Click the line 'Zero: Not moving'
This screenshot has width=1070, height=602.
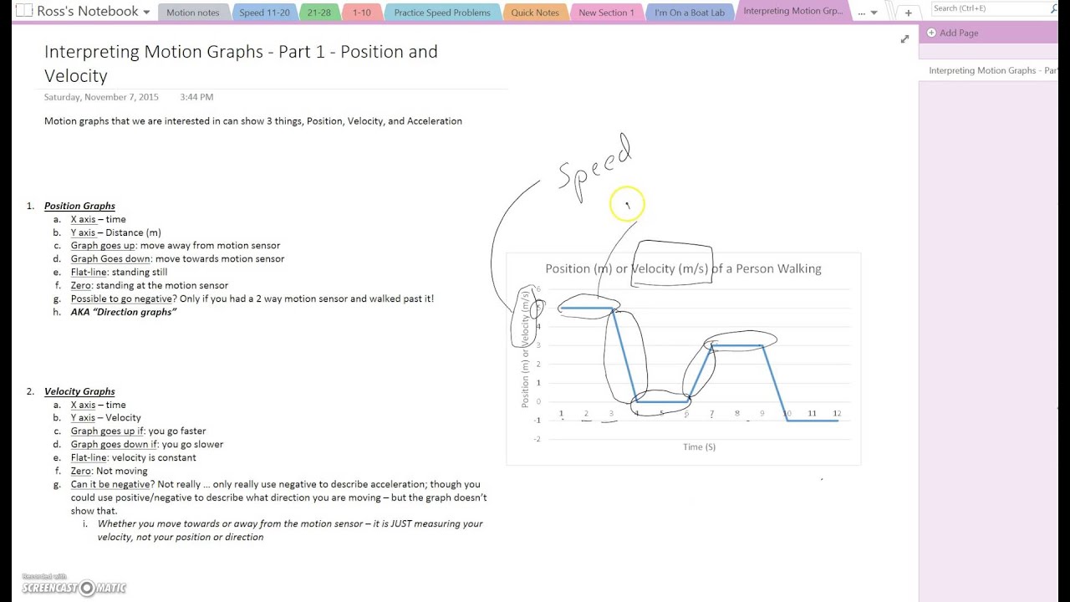[x=109, y=471]
